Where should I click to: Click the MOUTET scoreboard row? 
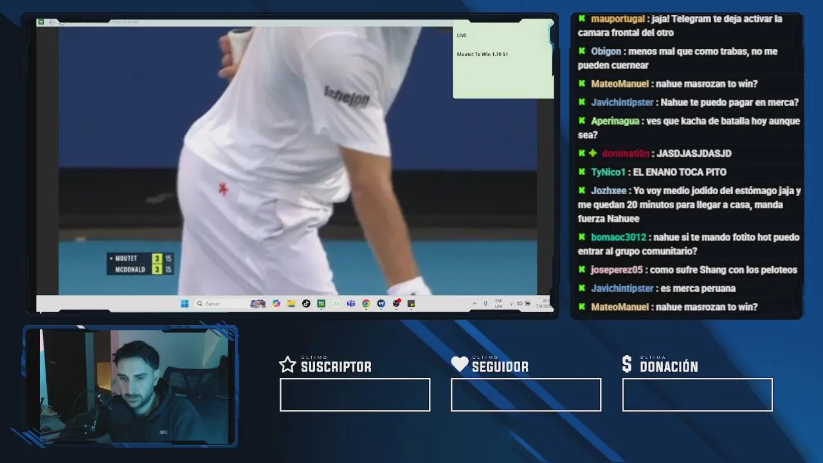[x=140, y=259]
